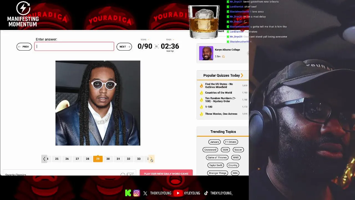Click the right arrow of the page strip
Viewport: 355px width, 200px height.
(x=151, y=159)
